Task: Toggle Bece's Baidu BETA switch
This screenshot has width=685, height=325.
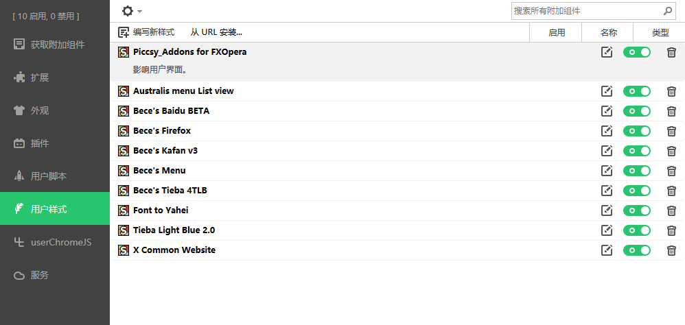Action: point(637,111)
